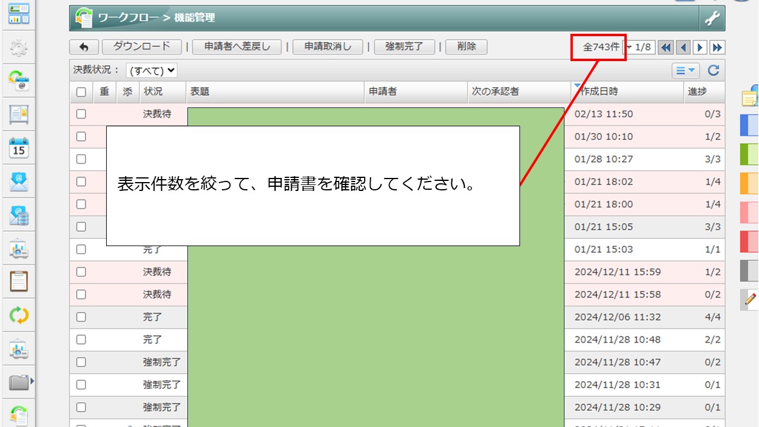Open the clipboard icon in sidebar
Image resolution: width=759 pixels, height=427 pixels.
pos(19,281)
